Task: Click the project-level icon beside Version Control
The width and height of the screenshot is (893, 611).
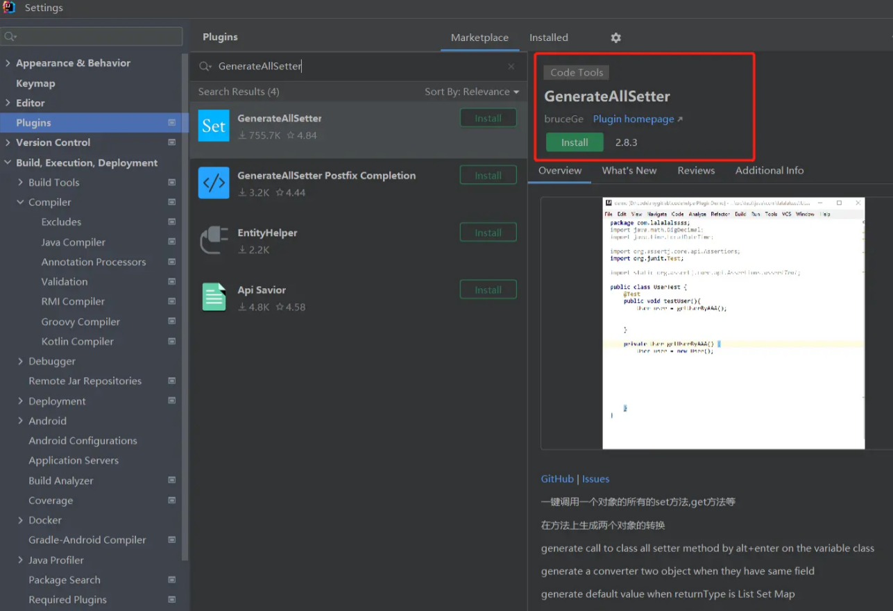Action: click(172, 142)
